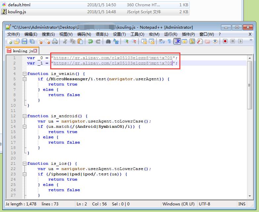Collapse the is_android function fold marker
The width and height of the screenshot is (259, 212).
(x=24, y=116)
